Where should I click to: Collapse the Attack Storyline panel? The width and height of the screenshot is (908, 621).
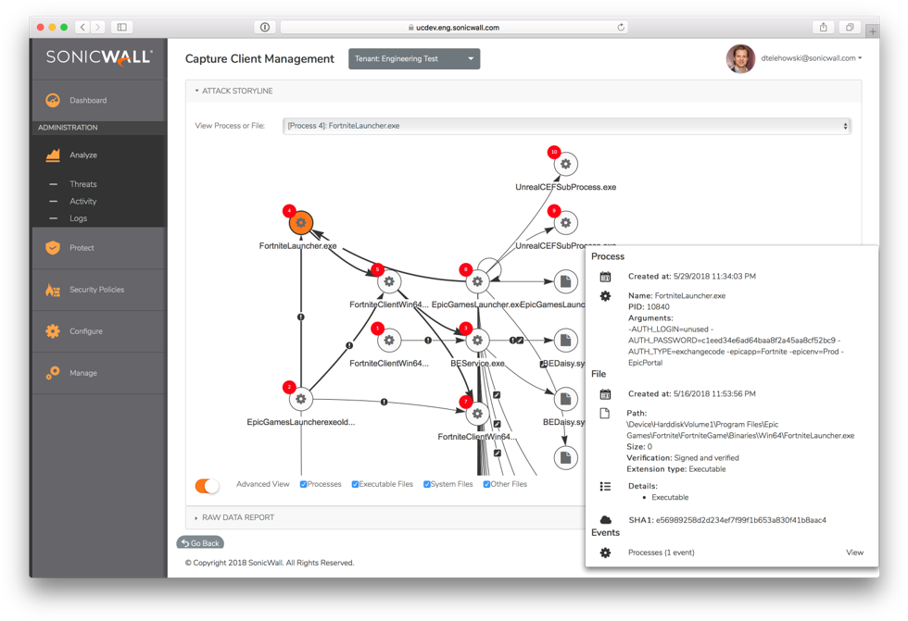click(196, 90)
